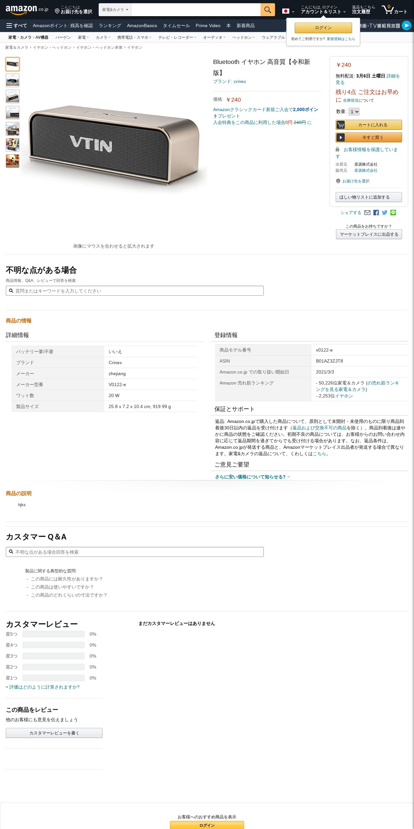This screenshot has width=414, height=829.
Task: Click ログイン button in account popup
Action: [x=323, y=28]
